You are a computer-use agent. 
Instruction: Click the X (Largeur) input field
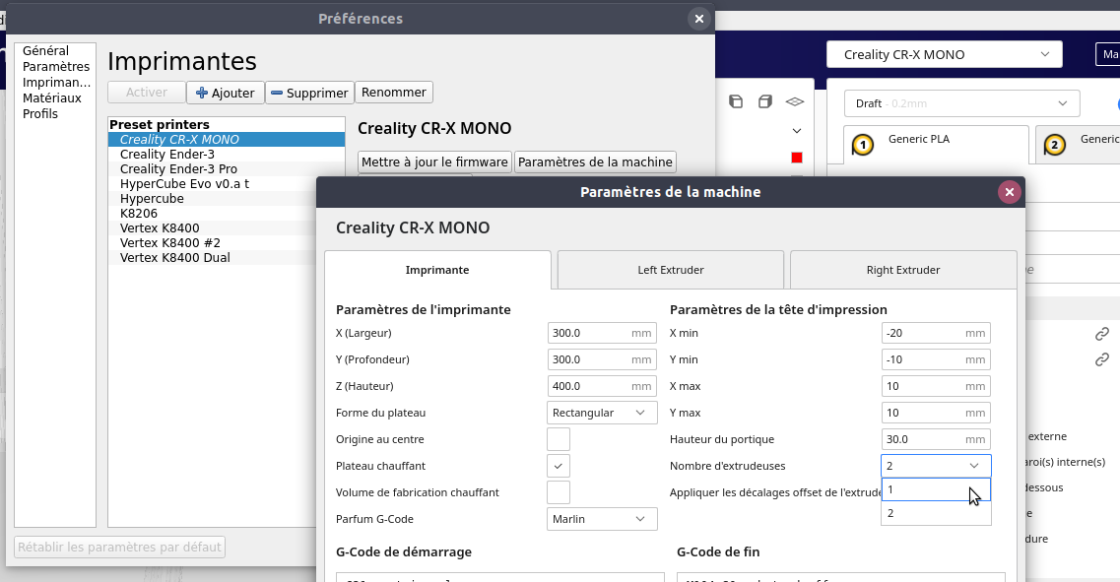pos(602,333)
